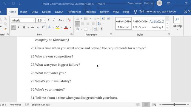Open the Review tab
Image resolution: width=191 pixels, height=107 pixels.
[x=104, y=12]
